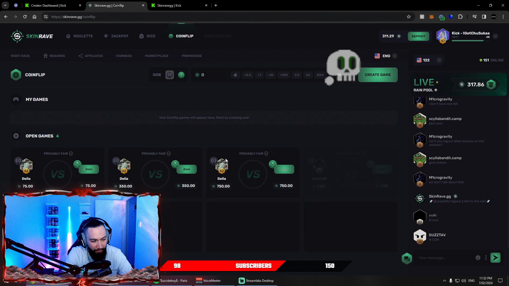
Task: Open the browser media controls icon
Action: (475, 17)
